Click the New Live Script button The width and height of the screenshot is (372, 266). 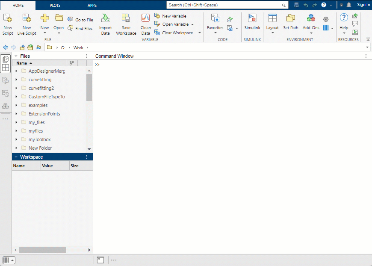(x=27, y=24)
